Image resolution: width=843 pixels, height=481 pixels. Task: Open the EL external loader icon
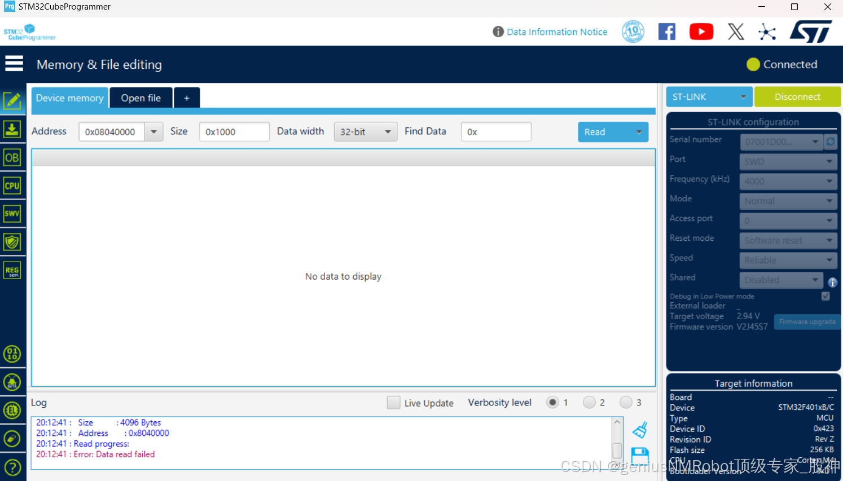[x=12, y=411]
